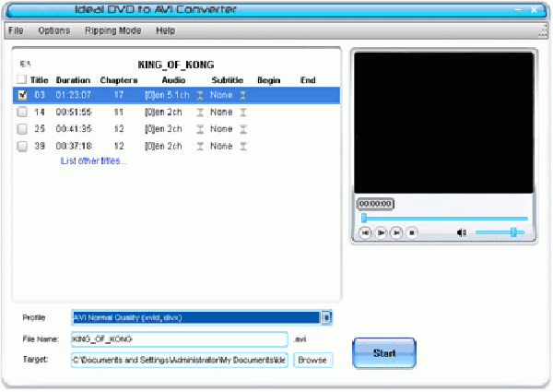The image size is (553, 392).
Task: Select duration 00:51:55 cell
Action: 74,113
